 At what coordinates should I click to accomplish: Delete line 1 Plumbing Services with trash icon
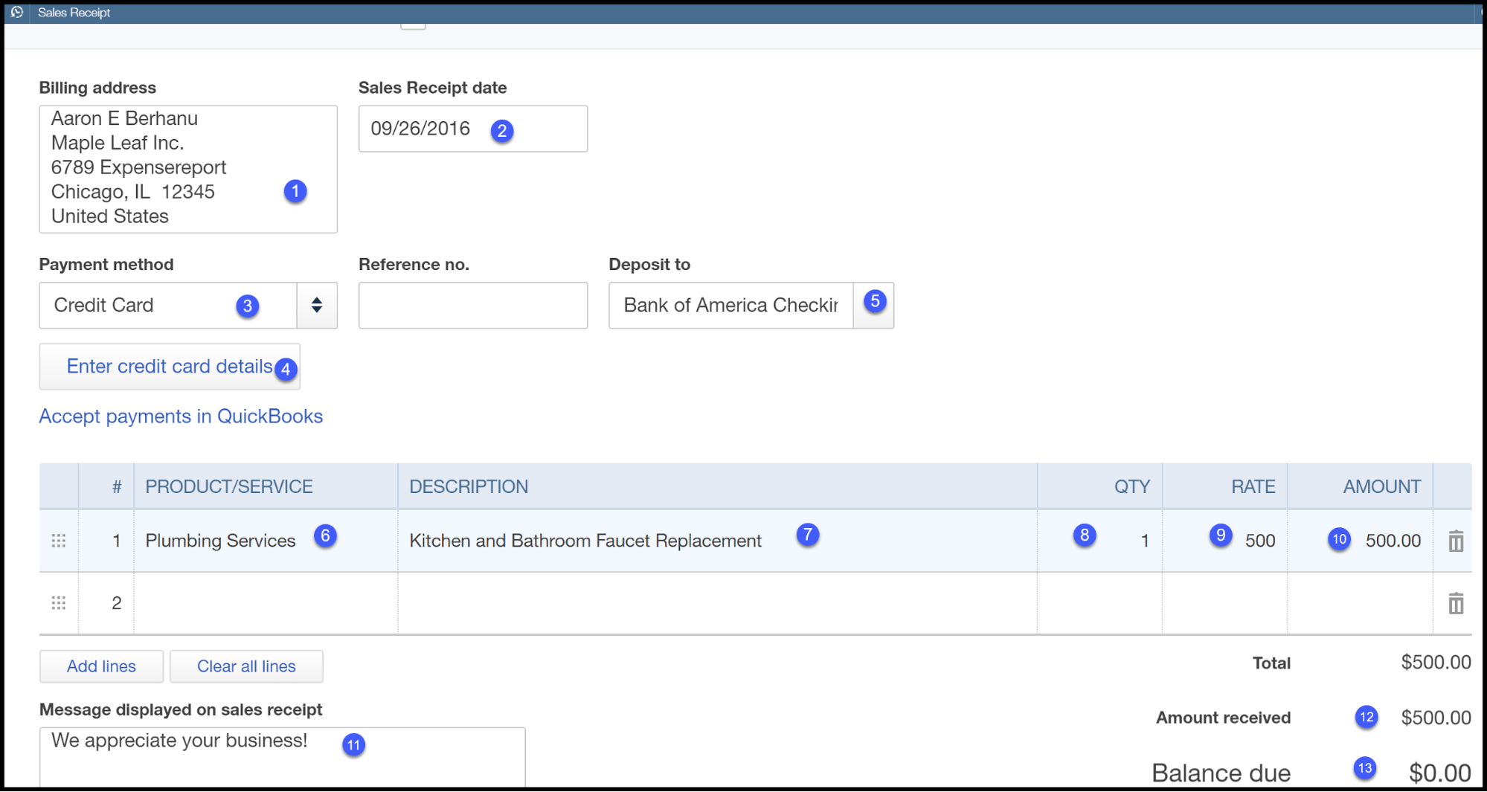click(1456, 541)
